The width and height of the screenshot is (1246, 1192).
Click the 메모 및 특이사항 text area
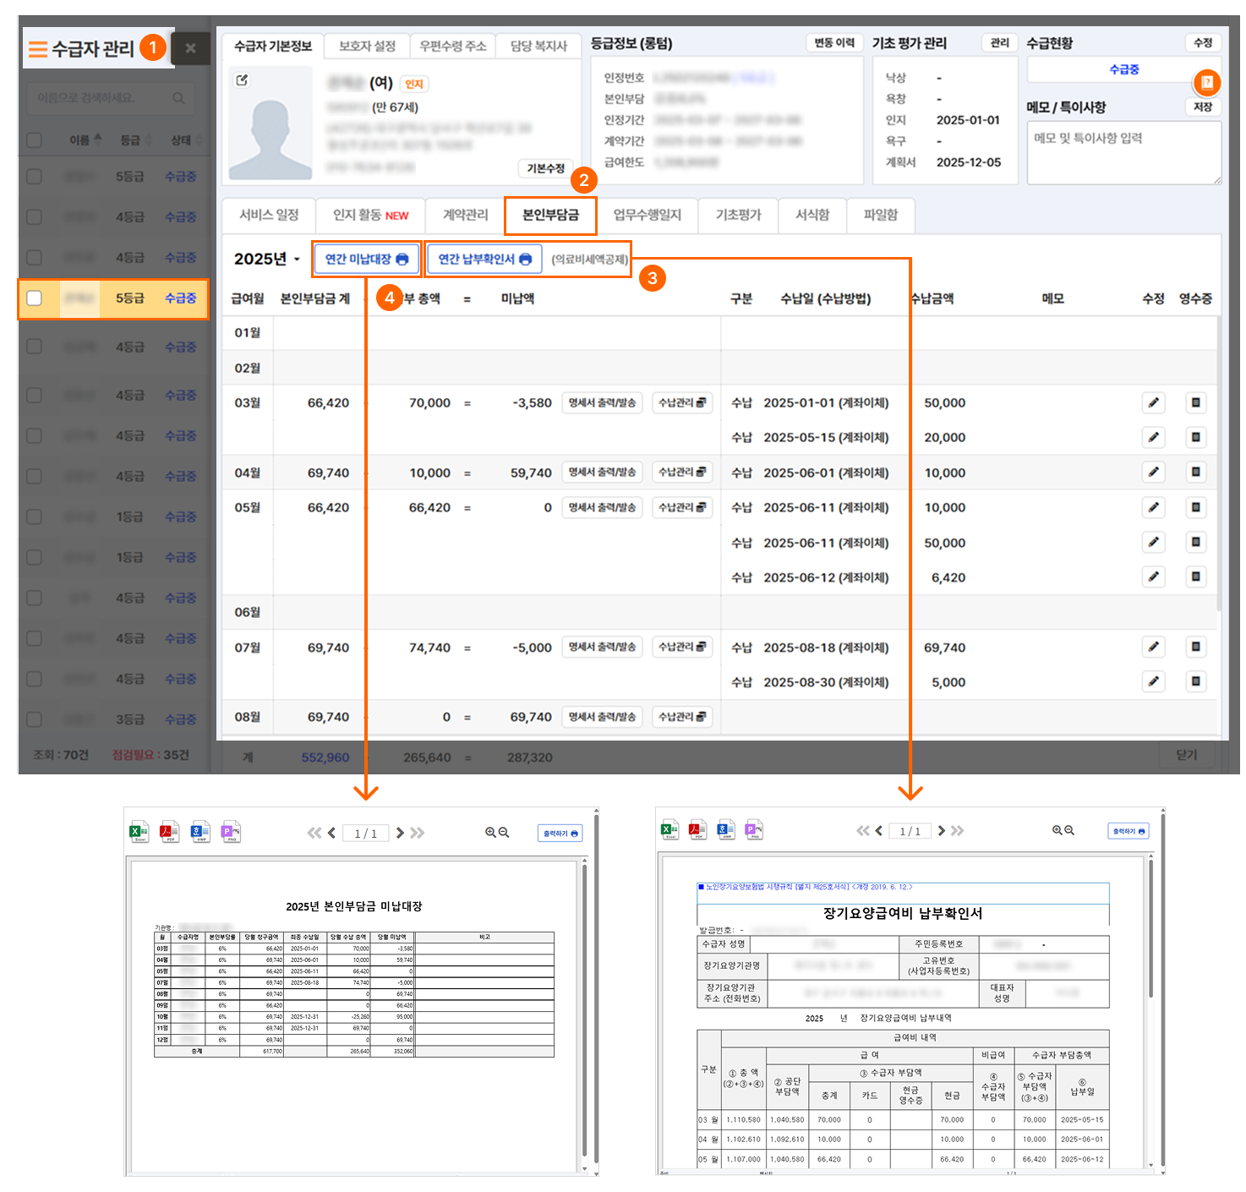pyautogui.click(x=1123, y=153)
